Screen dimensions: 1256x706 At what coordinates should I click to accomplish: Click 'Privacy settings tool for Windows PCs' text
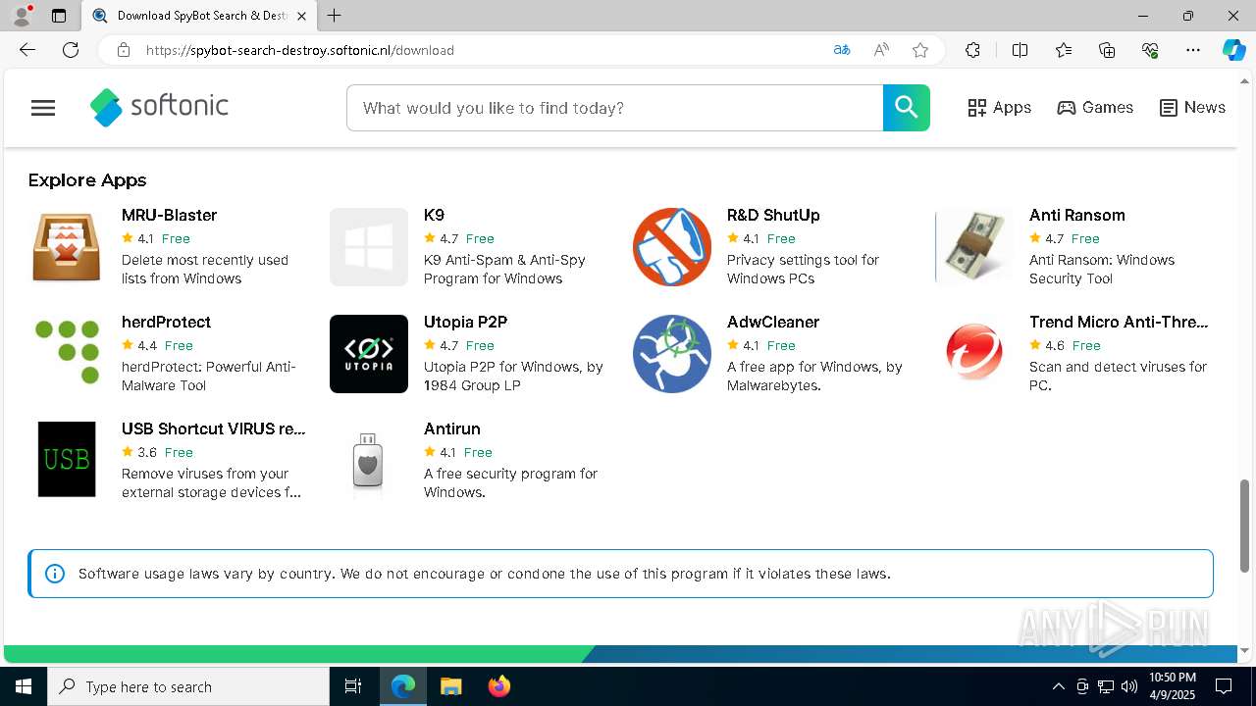(803, 270)
